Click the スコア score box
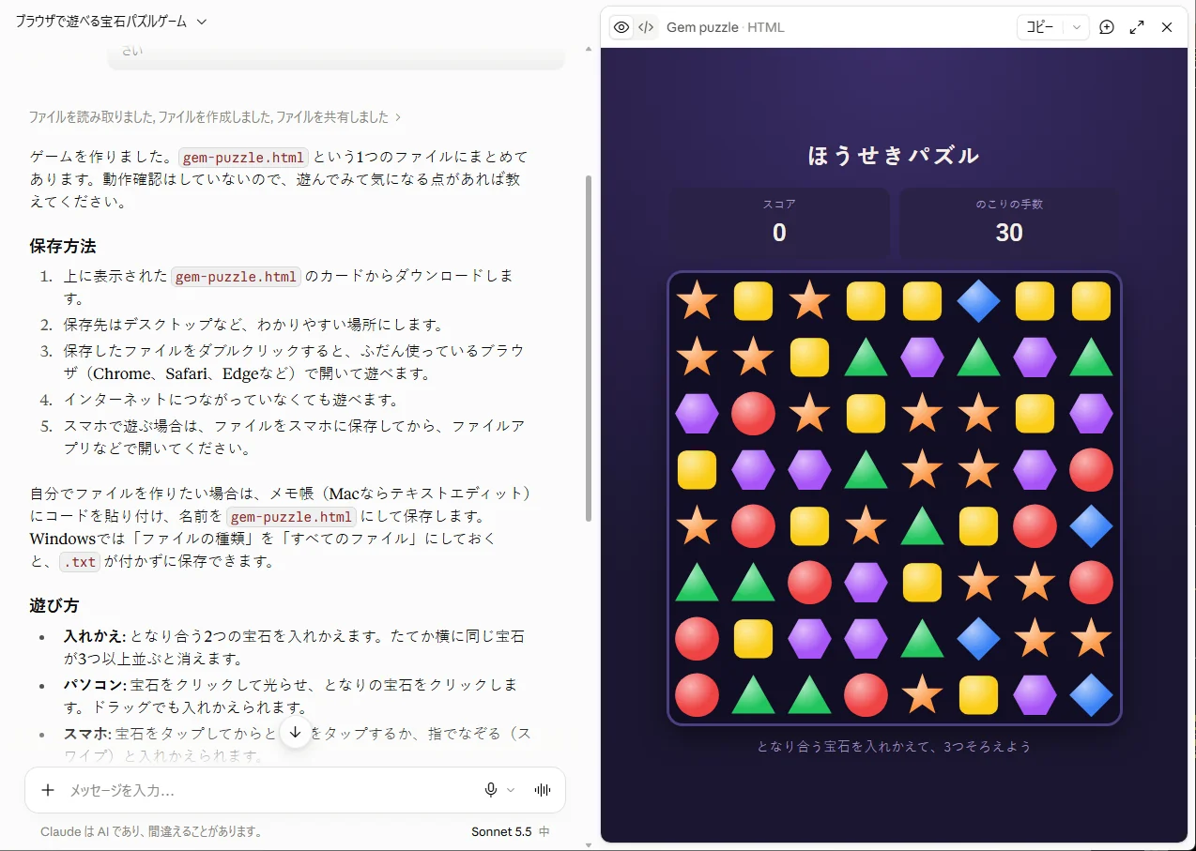Viewport: 1196px width, 851px height. coord(779,223)
